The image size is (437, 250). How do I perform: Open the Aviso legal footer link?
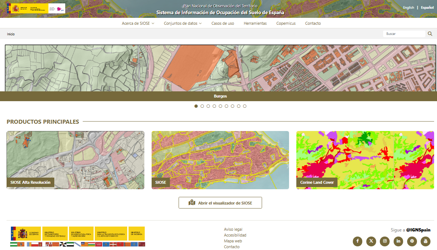point(233,229)
